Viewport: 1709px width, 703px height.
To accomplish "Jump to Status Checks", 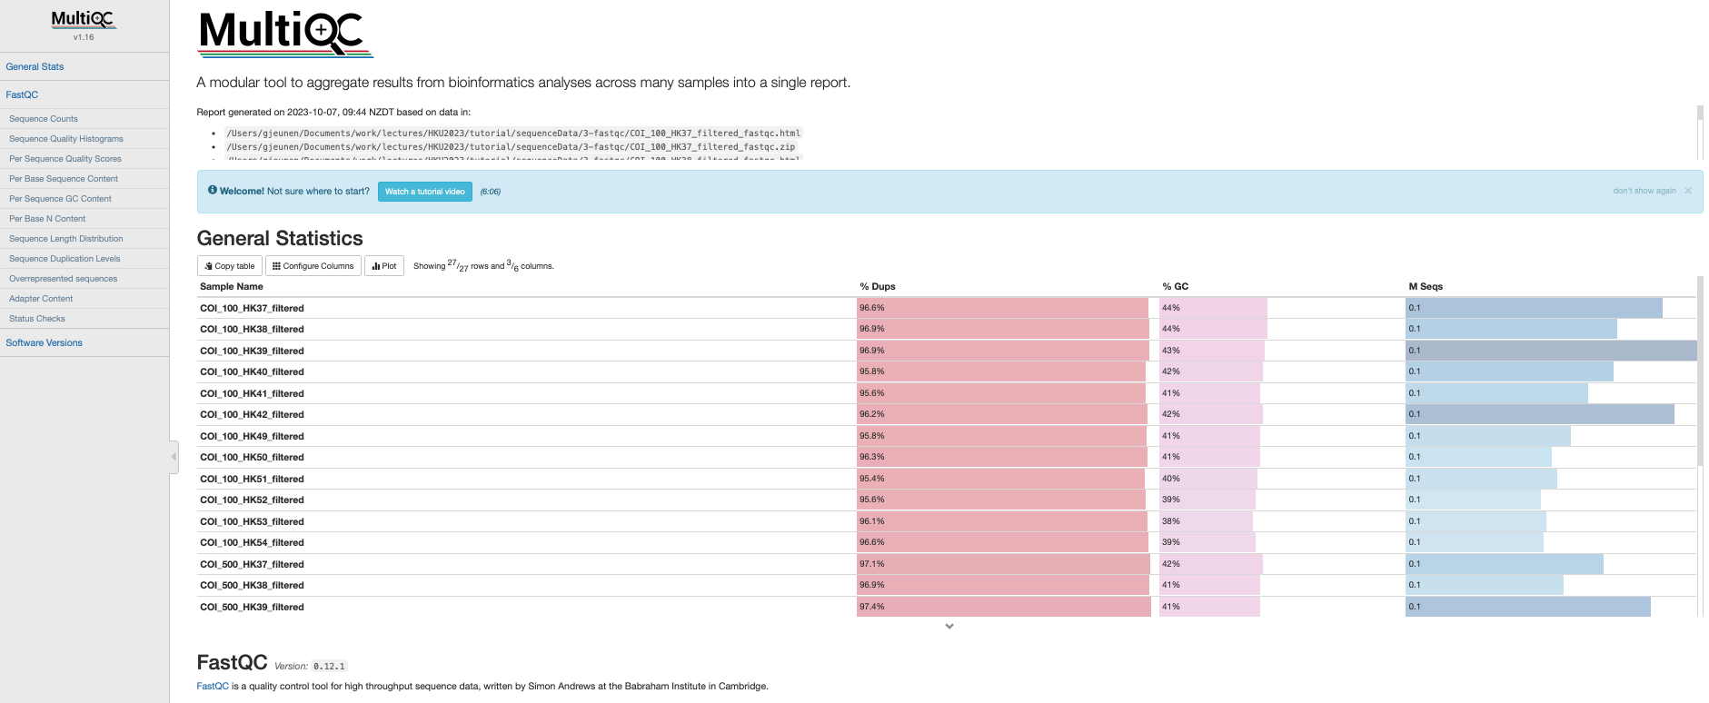I will (37, 319).
